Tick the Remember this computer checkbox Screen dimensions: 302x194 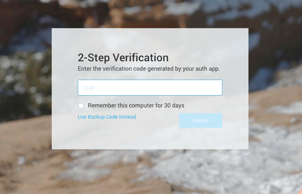click(81, 106)
